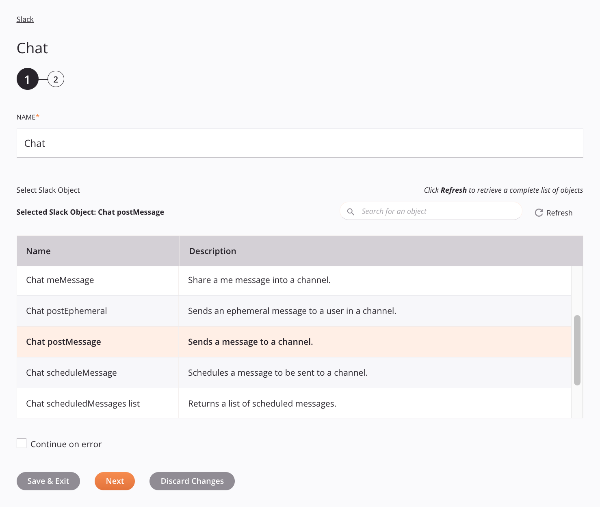Open the Slack breadcrumb link

pyautogui.click(x=25, y=19)
